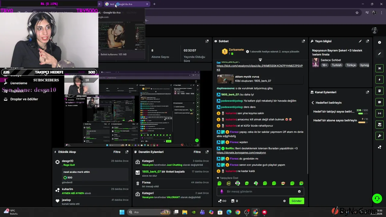Open the emoji picker in message box

pyautogui.click(x=299, y=191)
